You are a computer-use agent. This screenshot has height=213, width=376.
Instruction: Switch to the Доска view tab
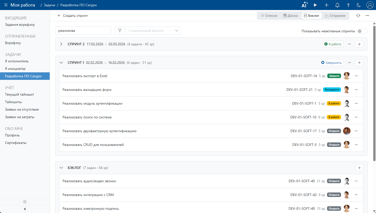[290, 16]
